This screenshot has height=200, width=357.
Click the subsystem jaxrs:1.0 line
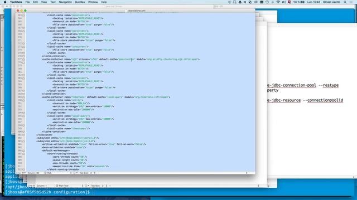(68, 138)
